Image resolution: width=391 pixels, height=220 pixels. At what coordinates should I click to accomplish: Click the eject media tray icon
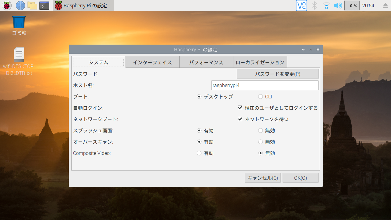click(x=385, y=6)
